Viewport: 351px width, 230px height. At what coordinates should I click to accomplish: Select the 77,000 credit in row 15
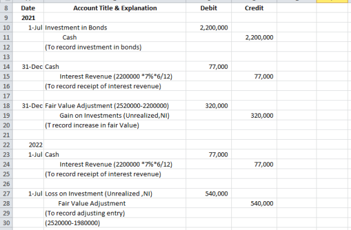[x=254, y=76]
